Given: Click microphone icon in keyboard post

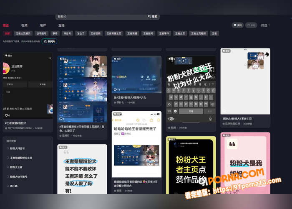Looking at the screenshot, I should click(210, 119).
